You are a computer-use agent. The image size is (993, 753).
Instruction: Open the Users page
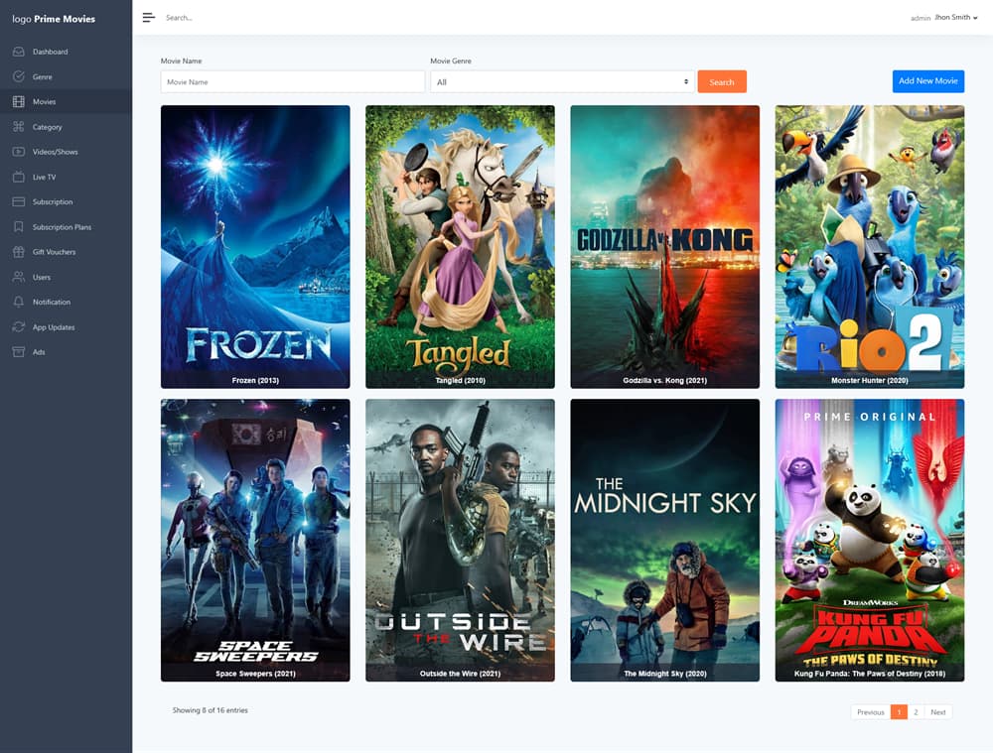(66, 277)
